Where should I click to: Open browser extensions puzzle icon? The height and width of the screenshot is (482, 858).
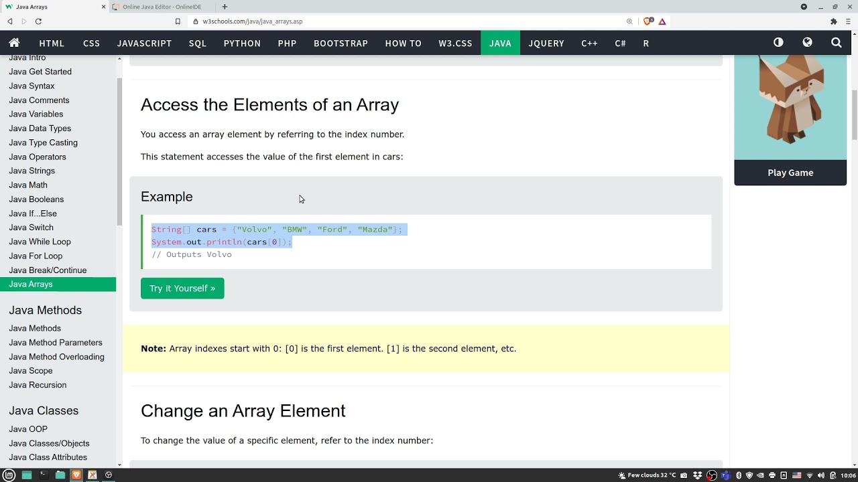pos(834,21)
